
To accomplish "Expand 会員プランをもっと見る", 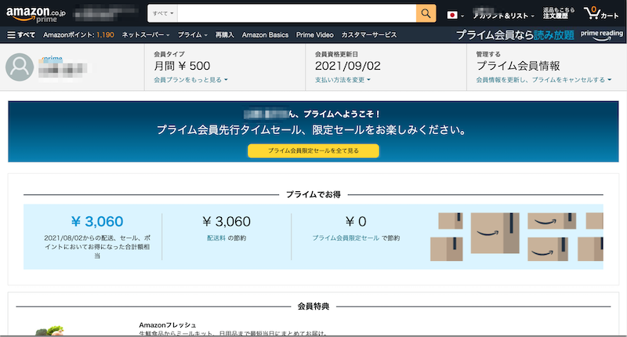I will [190, 80].
